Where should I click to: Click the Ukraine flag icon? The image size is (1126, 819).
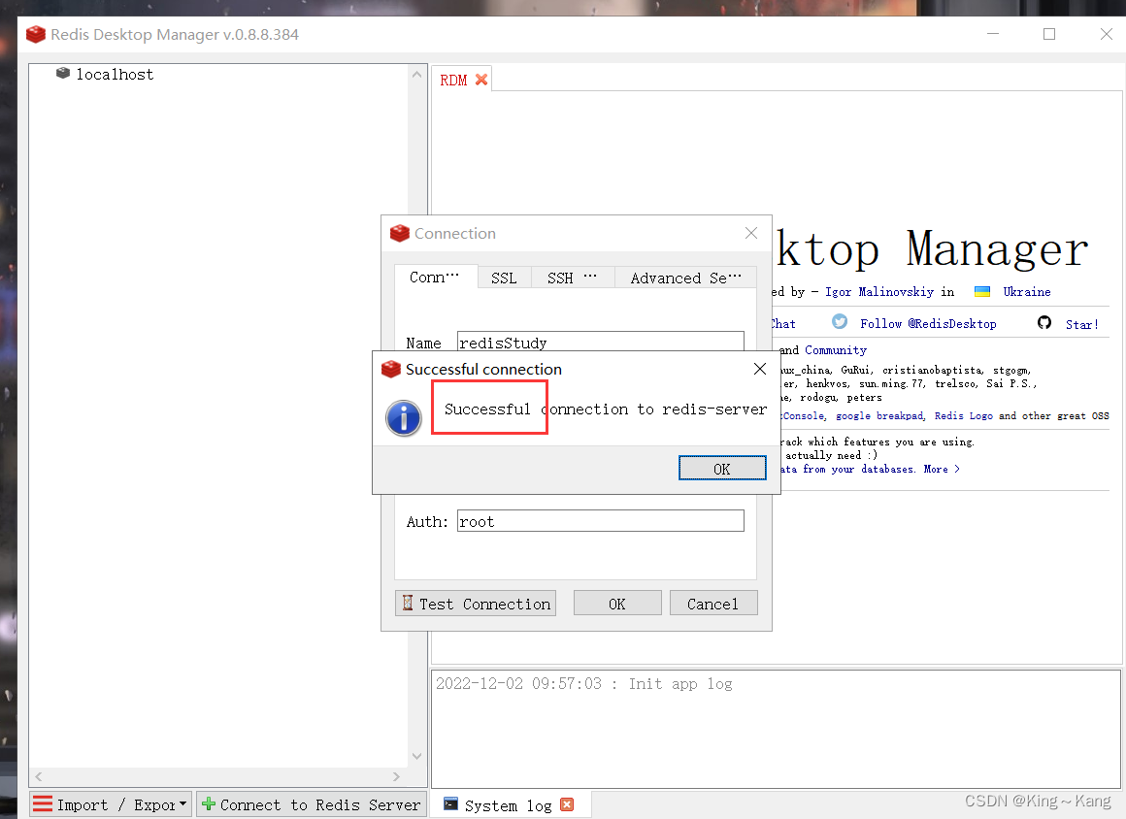[982, 291]
